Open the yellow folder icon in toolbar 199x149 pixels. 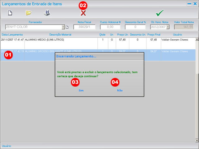tap(28, 13)
